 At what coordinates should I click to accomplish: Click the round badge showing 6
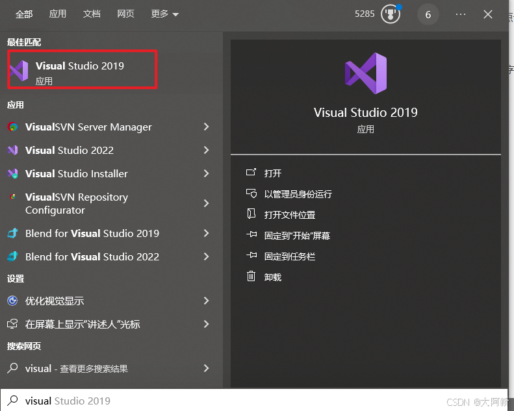(x=428, y=14)
